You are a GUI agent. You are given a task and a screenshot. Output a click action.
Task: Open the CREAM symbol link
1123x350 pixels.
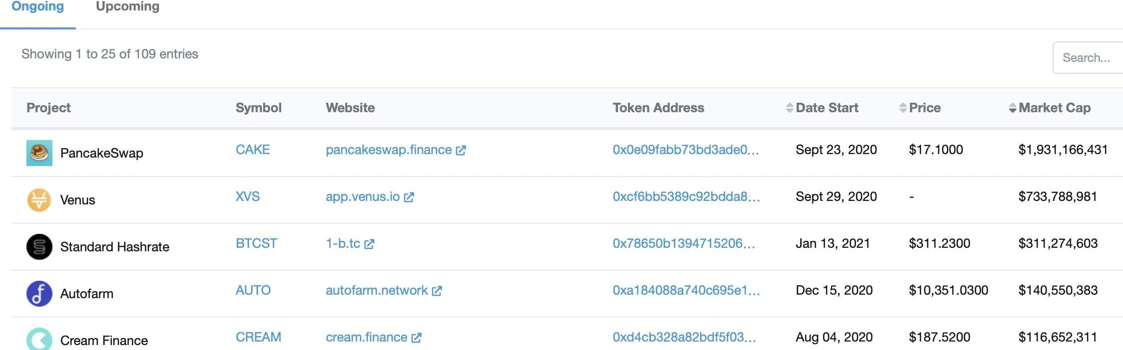(x=259, y=337)
